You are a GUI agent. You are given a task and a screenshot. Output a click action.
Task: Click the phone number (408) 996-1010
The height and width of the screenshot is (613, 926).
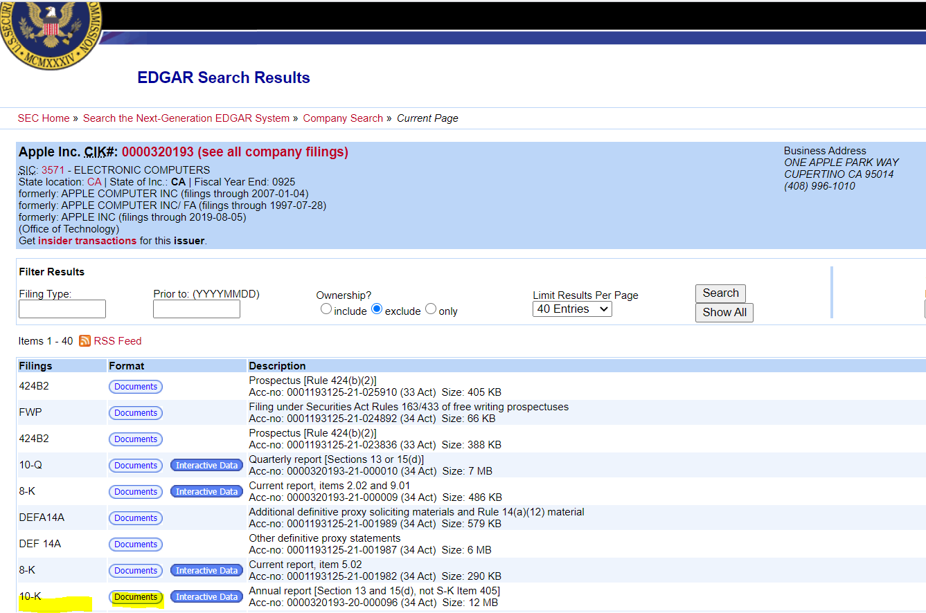[819, 186]
